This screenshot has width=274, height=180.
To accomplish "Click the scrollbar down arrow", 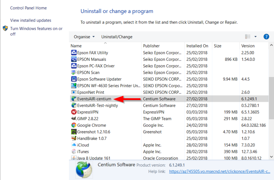I will tap(271, 157).
